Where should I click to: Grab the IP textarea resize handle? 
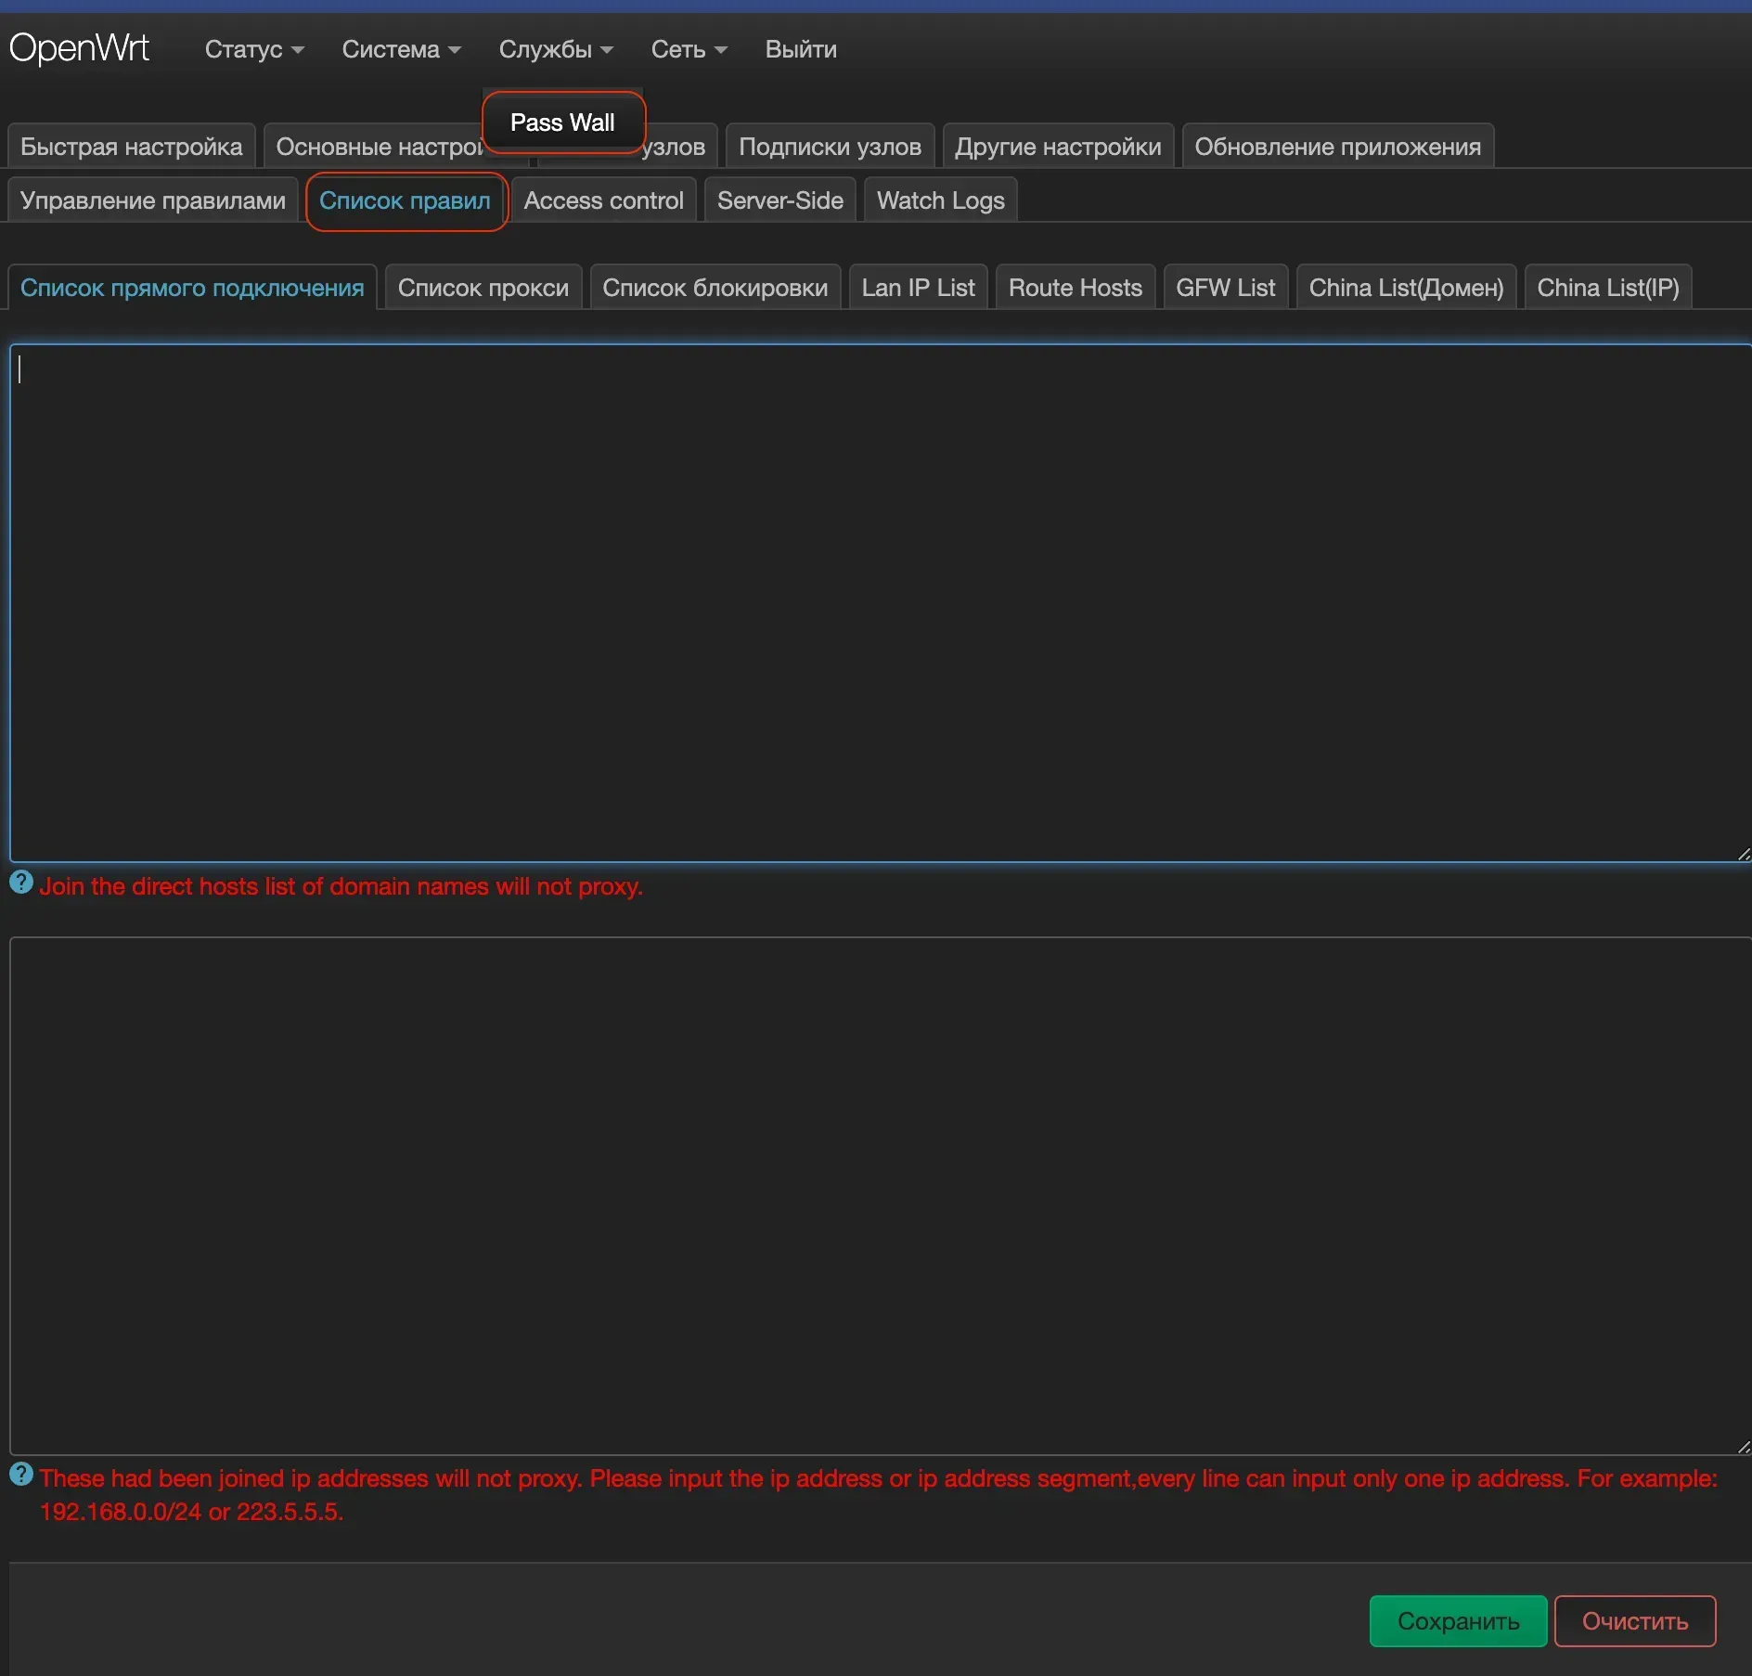(1743, 1447)
